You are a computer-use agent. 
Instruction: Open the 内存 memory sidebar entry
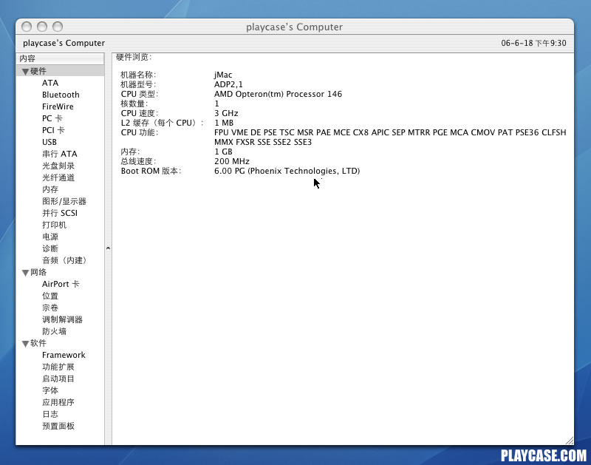[50, 189]
